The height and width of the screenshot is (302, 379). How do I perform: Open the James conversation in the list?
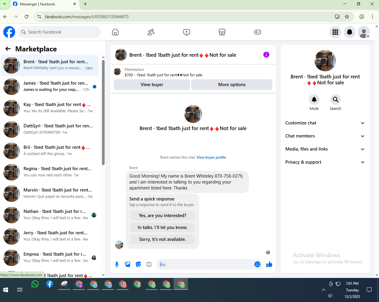click(x=50, y=87)
